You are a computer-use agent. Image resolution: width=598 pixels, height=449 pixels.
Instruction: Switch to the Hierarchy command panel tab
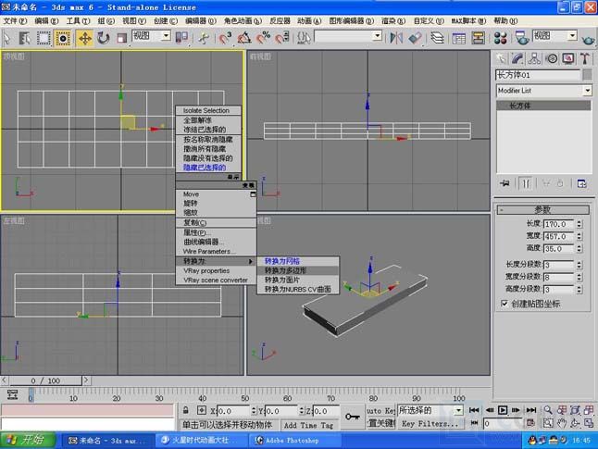(534, 58)
